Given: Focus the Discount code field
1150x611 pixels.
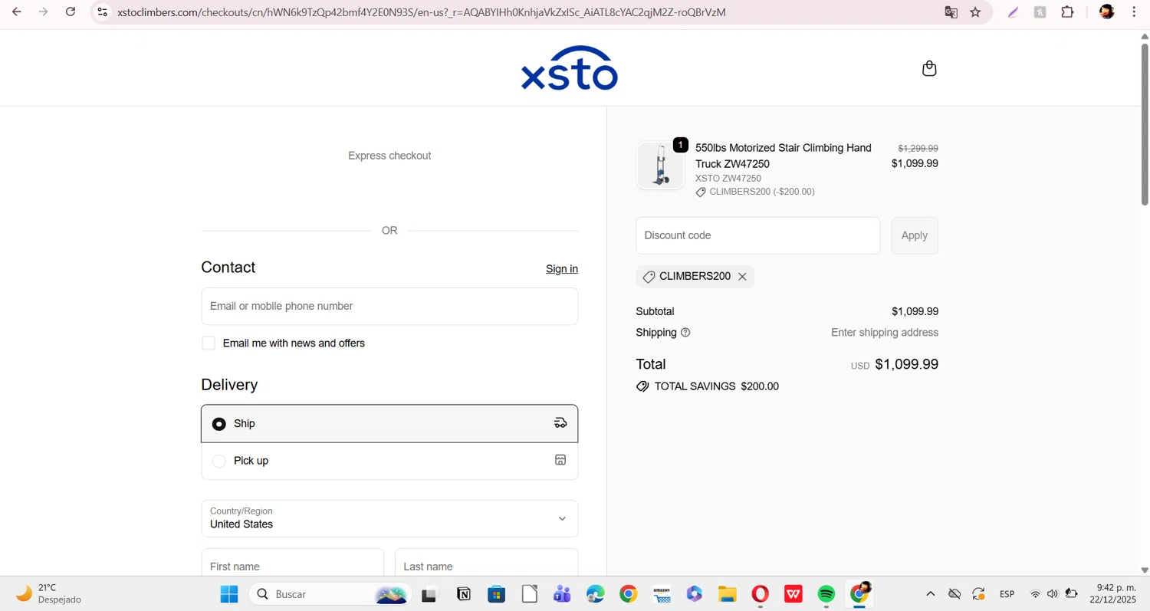Looking at the screenshot, I should 757,235.
